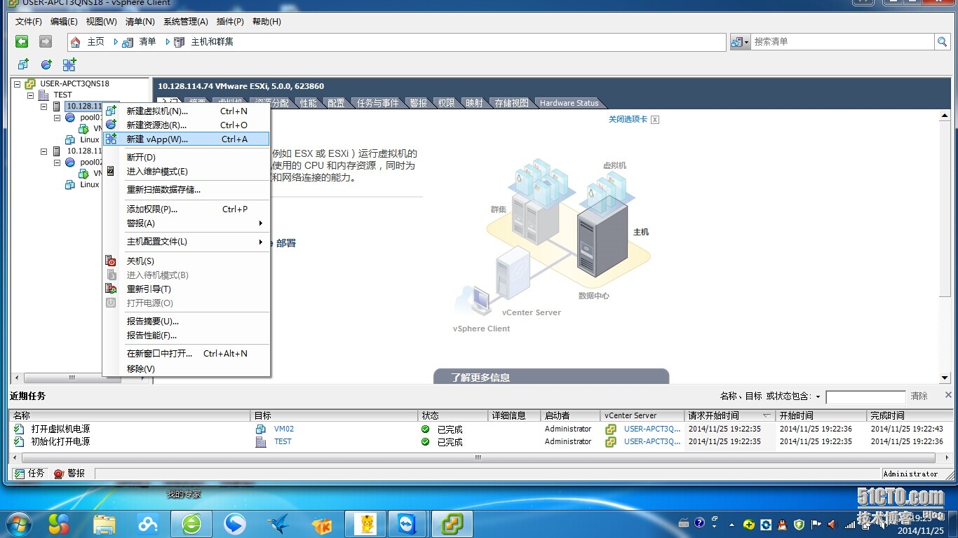Image resolution: width=958 pixels, height=538 pixels.
Task: Click the Alarms (警报) status bar button
Action: (x=69, y=474)
